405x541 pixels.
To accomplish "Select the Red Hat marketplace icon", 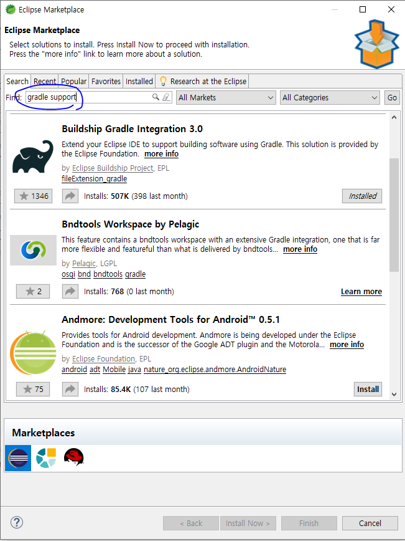I will tap(73, 457).
